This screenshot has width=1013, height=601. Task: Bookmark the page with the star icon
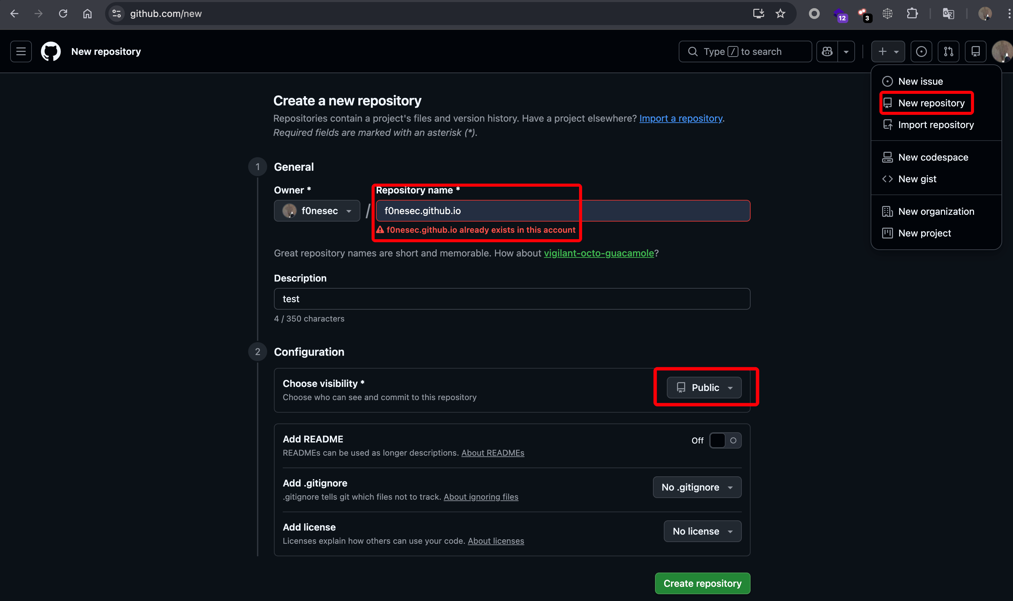tap(780, 14)
